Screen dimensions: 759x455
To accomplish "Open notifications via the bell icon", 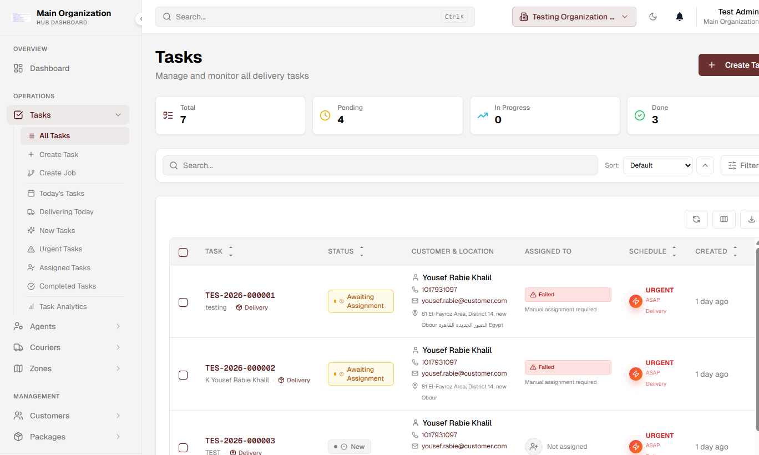I will [680, 17].
